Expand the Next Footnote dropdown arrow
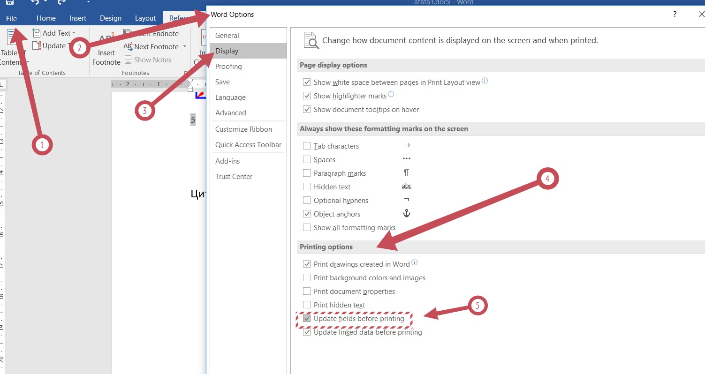The height and width of the screenshot is (374, 705). click(185, 46)
